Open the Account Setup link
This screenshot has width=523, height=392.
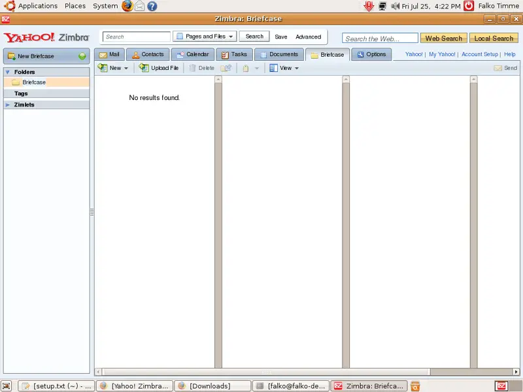click(480, 54)
